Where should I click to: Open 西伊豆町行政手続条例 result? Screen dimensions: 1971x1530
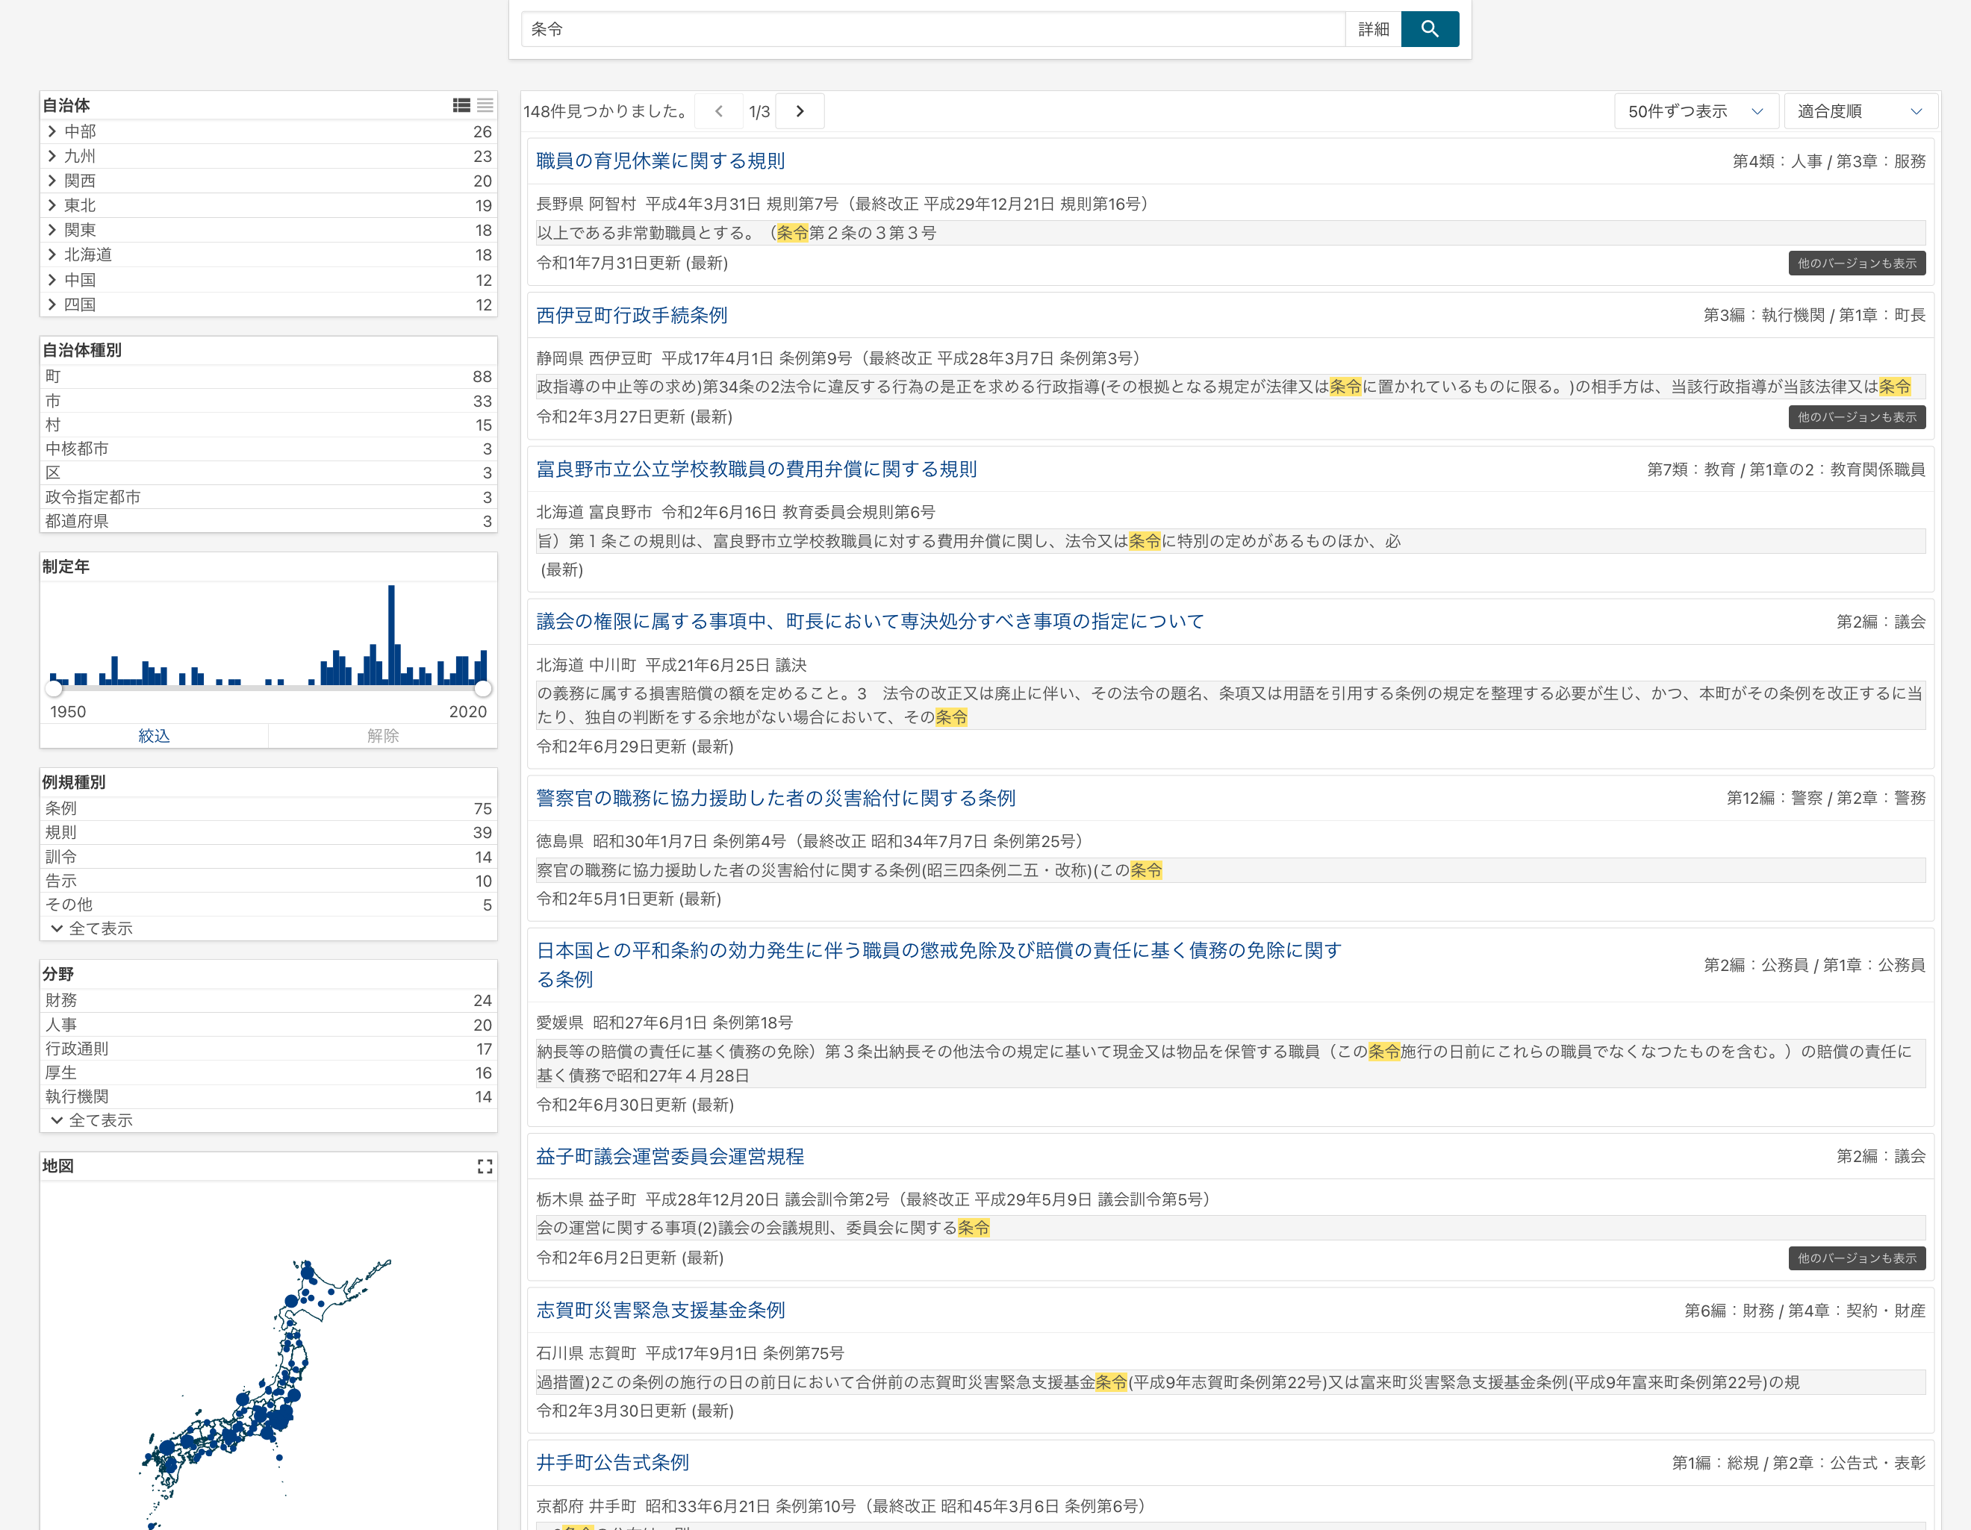click(632, 315)
